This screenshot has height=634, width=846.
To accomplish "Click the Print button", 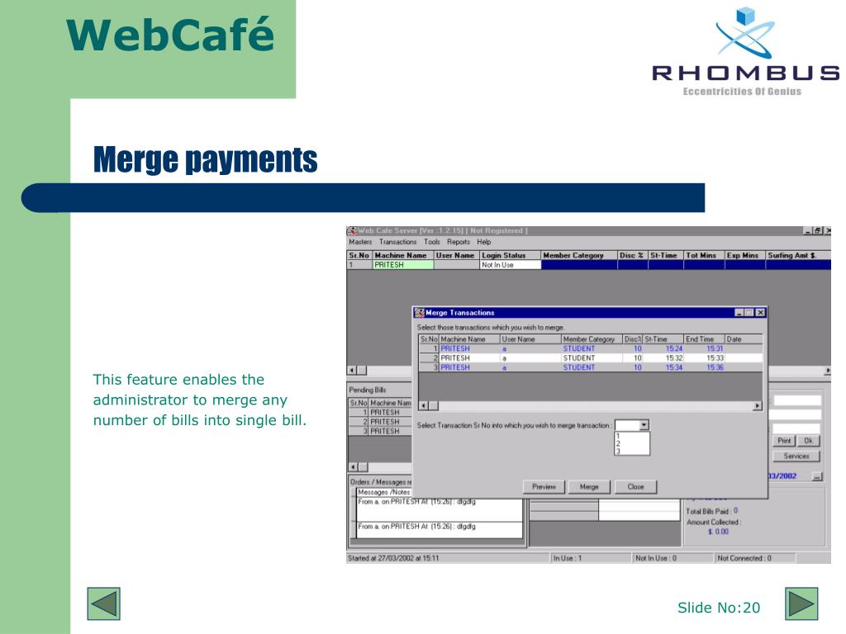I will click(784, 441).
